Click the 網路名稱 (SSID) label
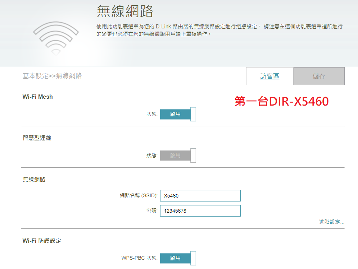The image size is (358, 269). tap(139, 196)
